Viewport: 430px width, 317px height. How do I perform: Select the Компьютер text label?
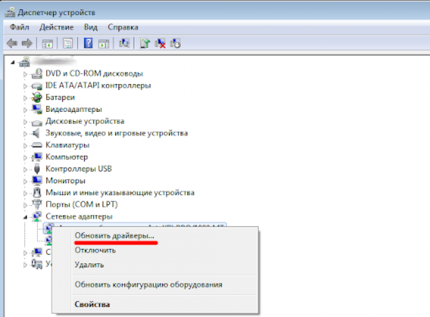click(67, 157)
